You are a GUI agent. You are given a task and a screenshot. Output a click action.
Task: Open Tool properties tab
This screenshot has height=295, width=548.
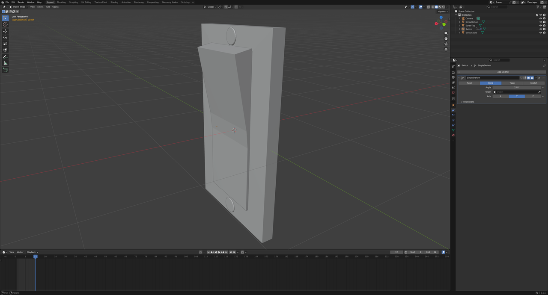[453, 66]
